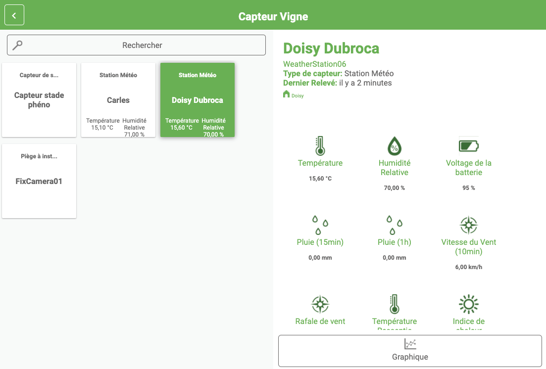546x369 pixels.
Task: Click the Humidité Relative droplet icon
Action: pos(394,146)
